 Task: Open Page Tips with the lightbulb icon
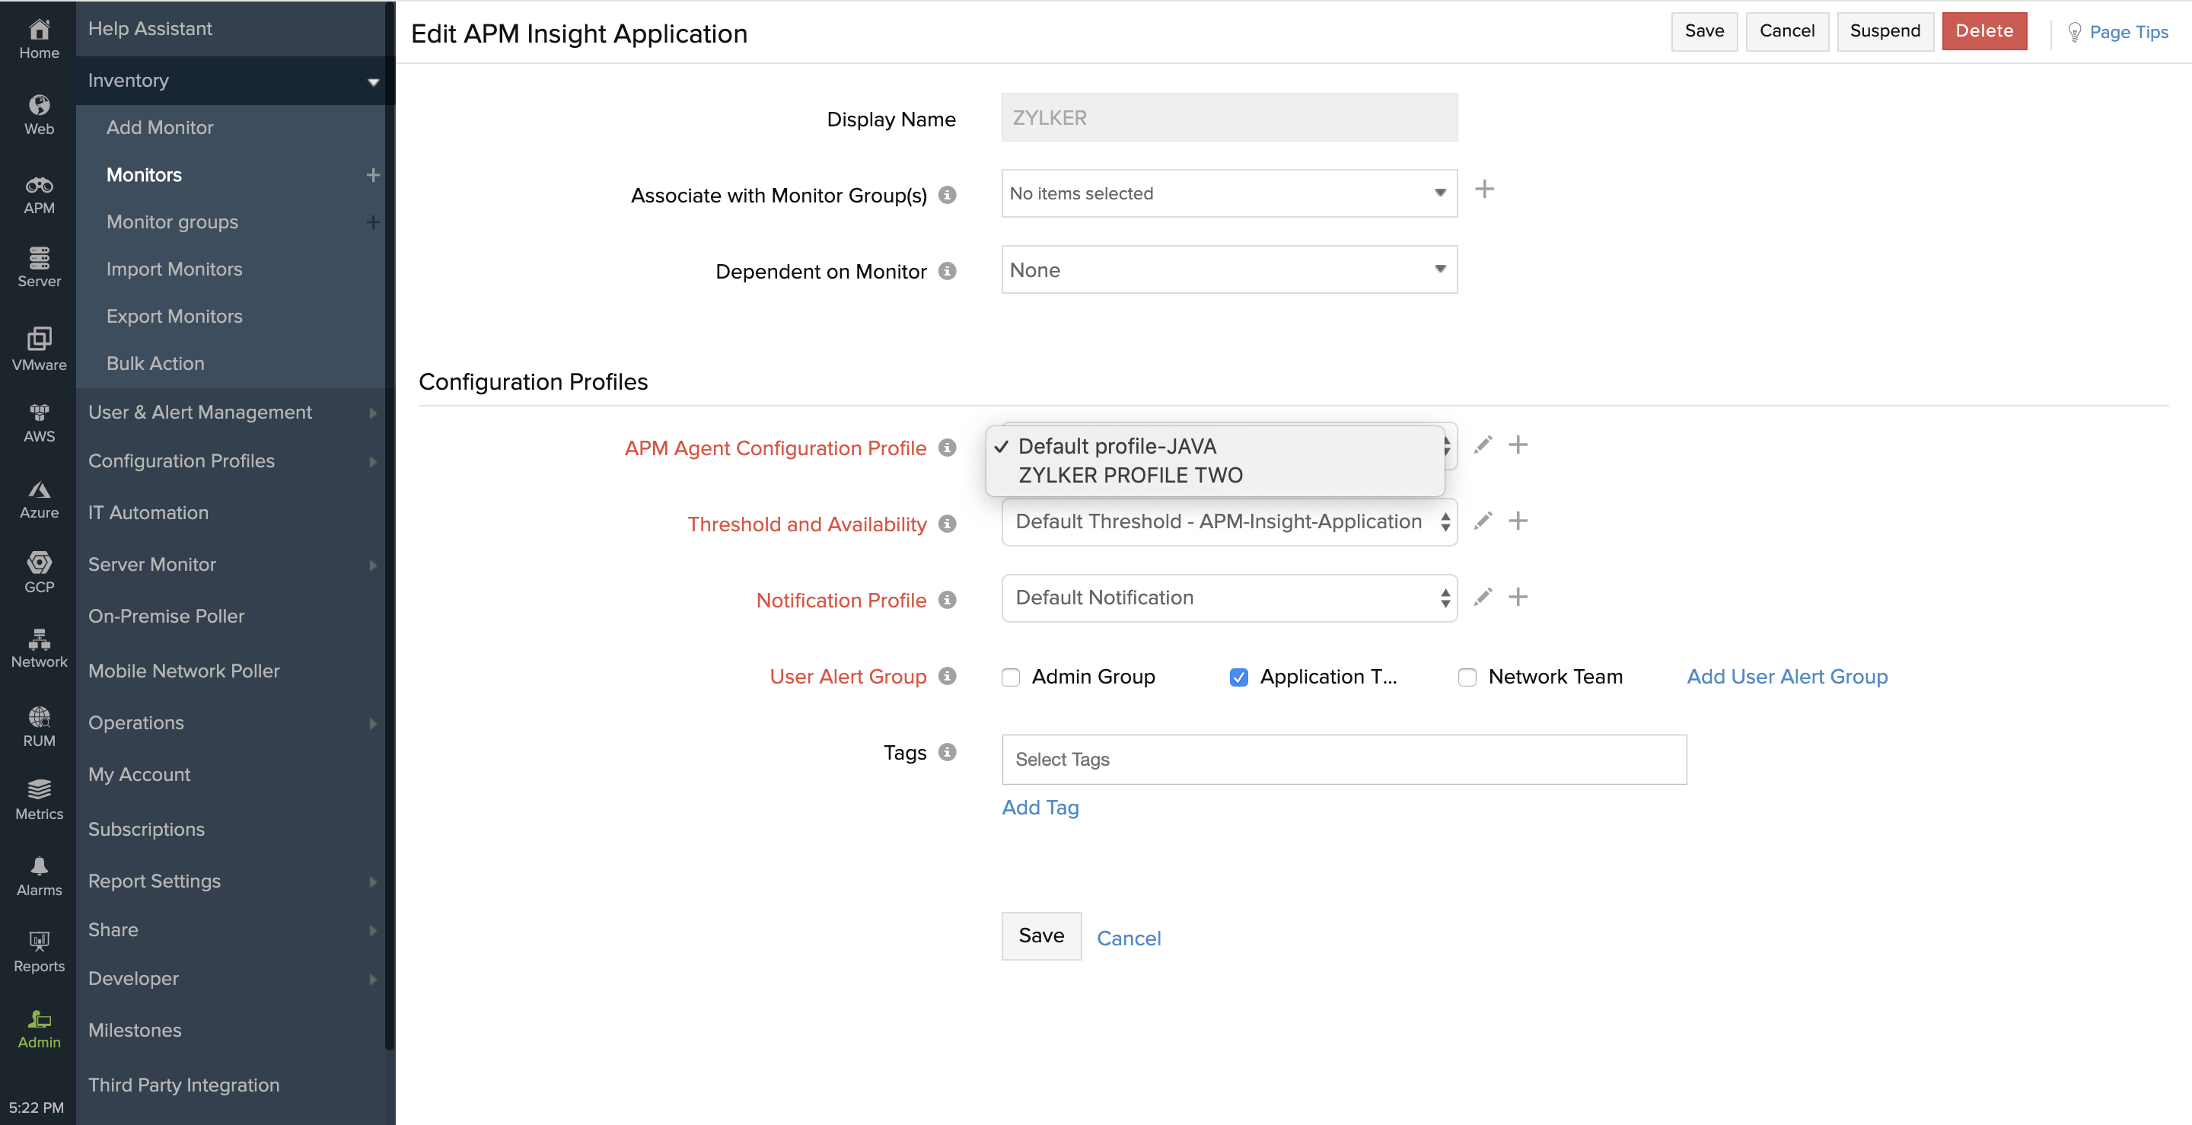click(x=2076, y=32)
